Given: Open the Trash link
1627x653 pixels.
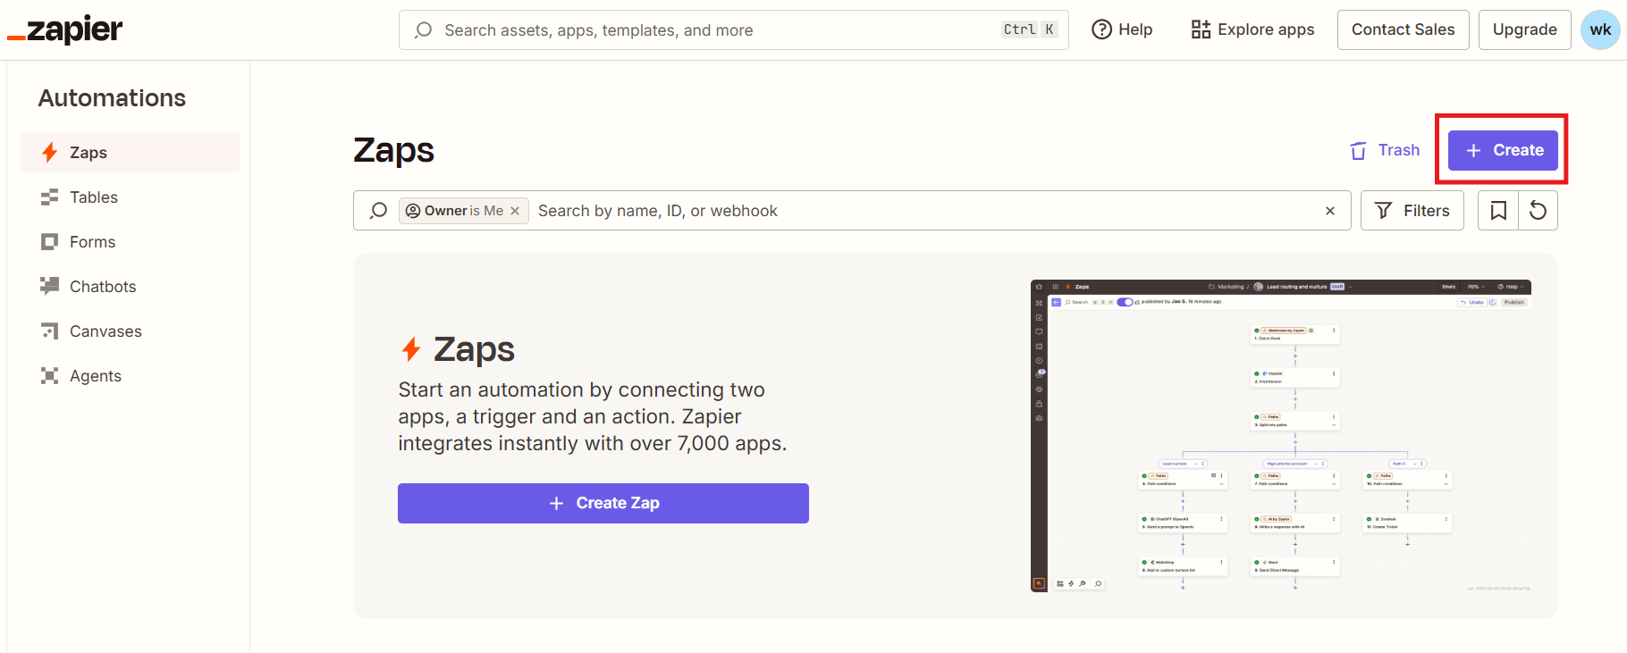Looking at the screenshot, I should (1385, 150).
